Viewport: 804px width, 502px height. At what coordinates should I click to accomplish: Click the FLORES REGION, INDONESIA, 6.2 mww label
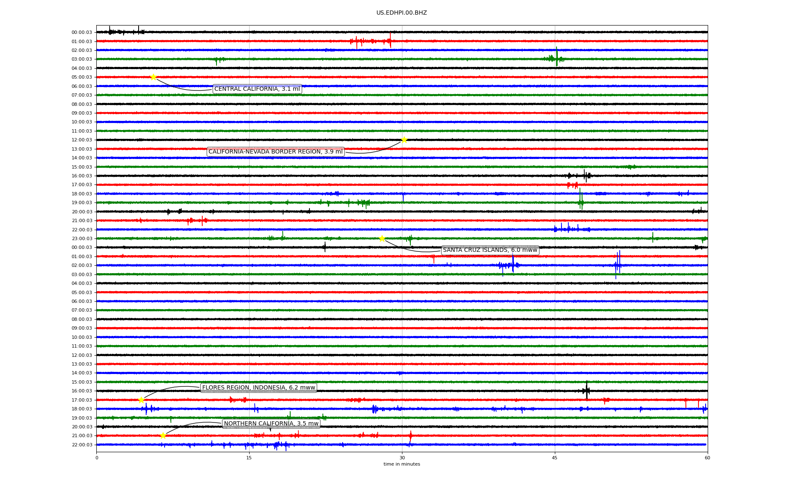tap(258, 388)
